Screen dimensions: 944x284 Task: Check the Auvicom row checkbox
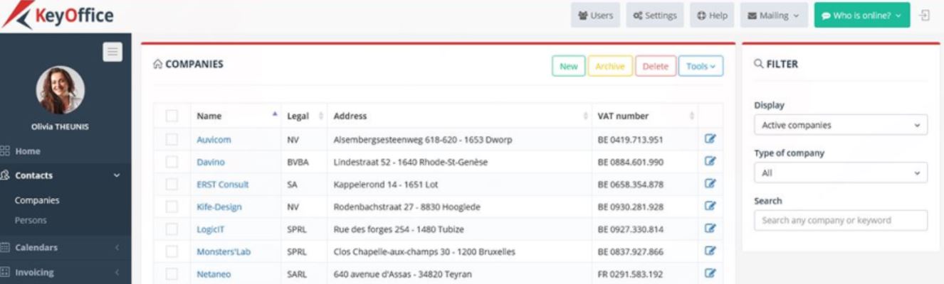[x=172, y=140]
